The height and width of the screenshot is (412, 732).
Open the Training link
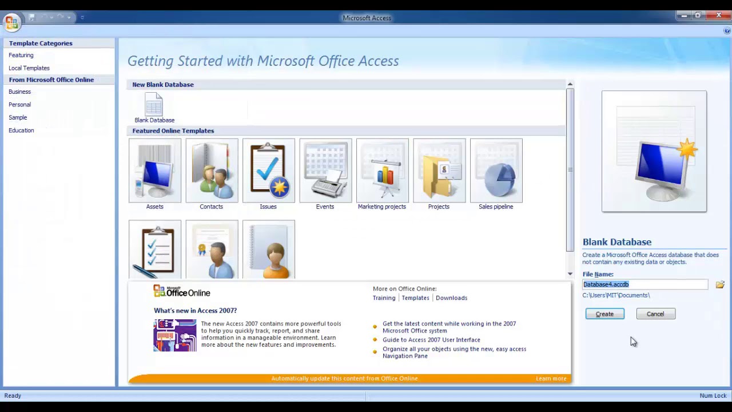pyautogui.click(x=384, y=298)
